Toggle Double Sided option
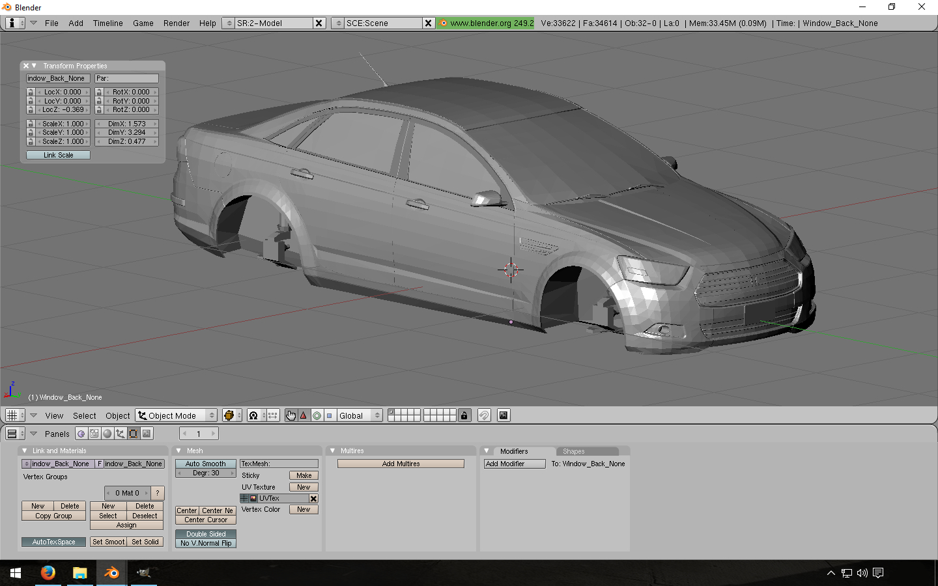Viewport: 938px width, 586px height. click(205, 535)
